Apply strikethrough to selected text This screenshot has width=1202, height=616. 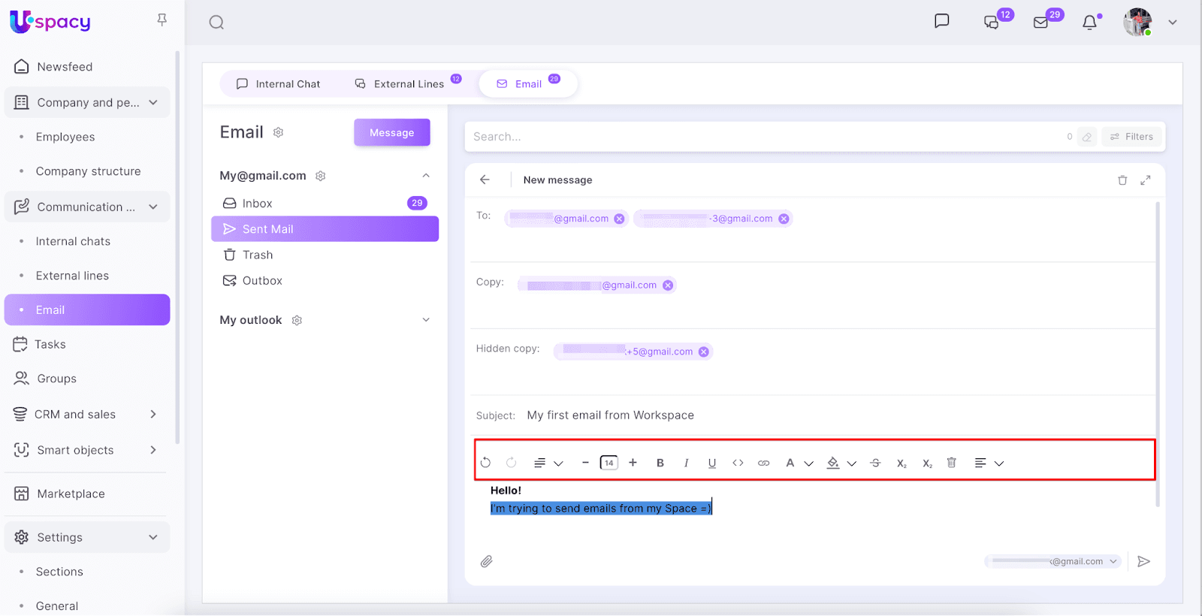point(875,463)
